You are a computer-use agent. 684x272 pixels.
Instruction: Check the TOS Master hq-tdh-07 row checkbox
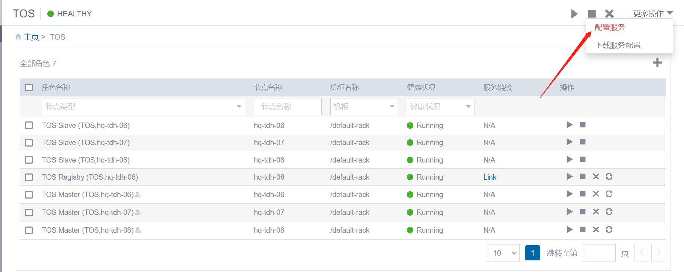tap(29, 212)
